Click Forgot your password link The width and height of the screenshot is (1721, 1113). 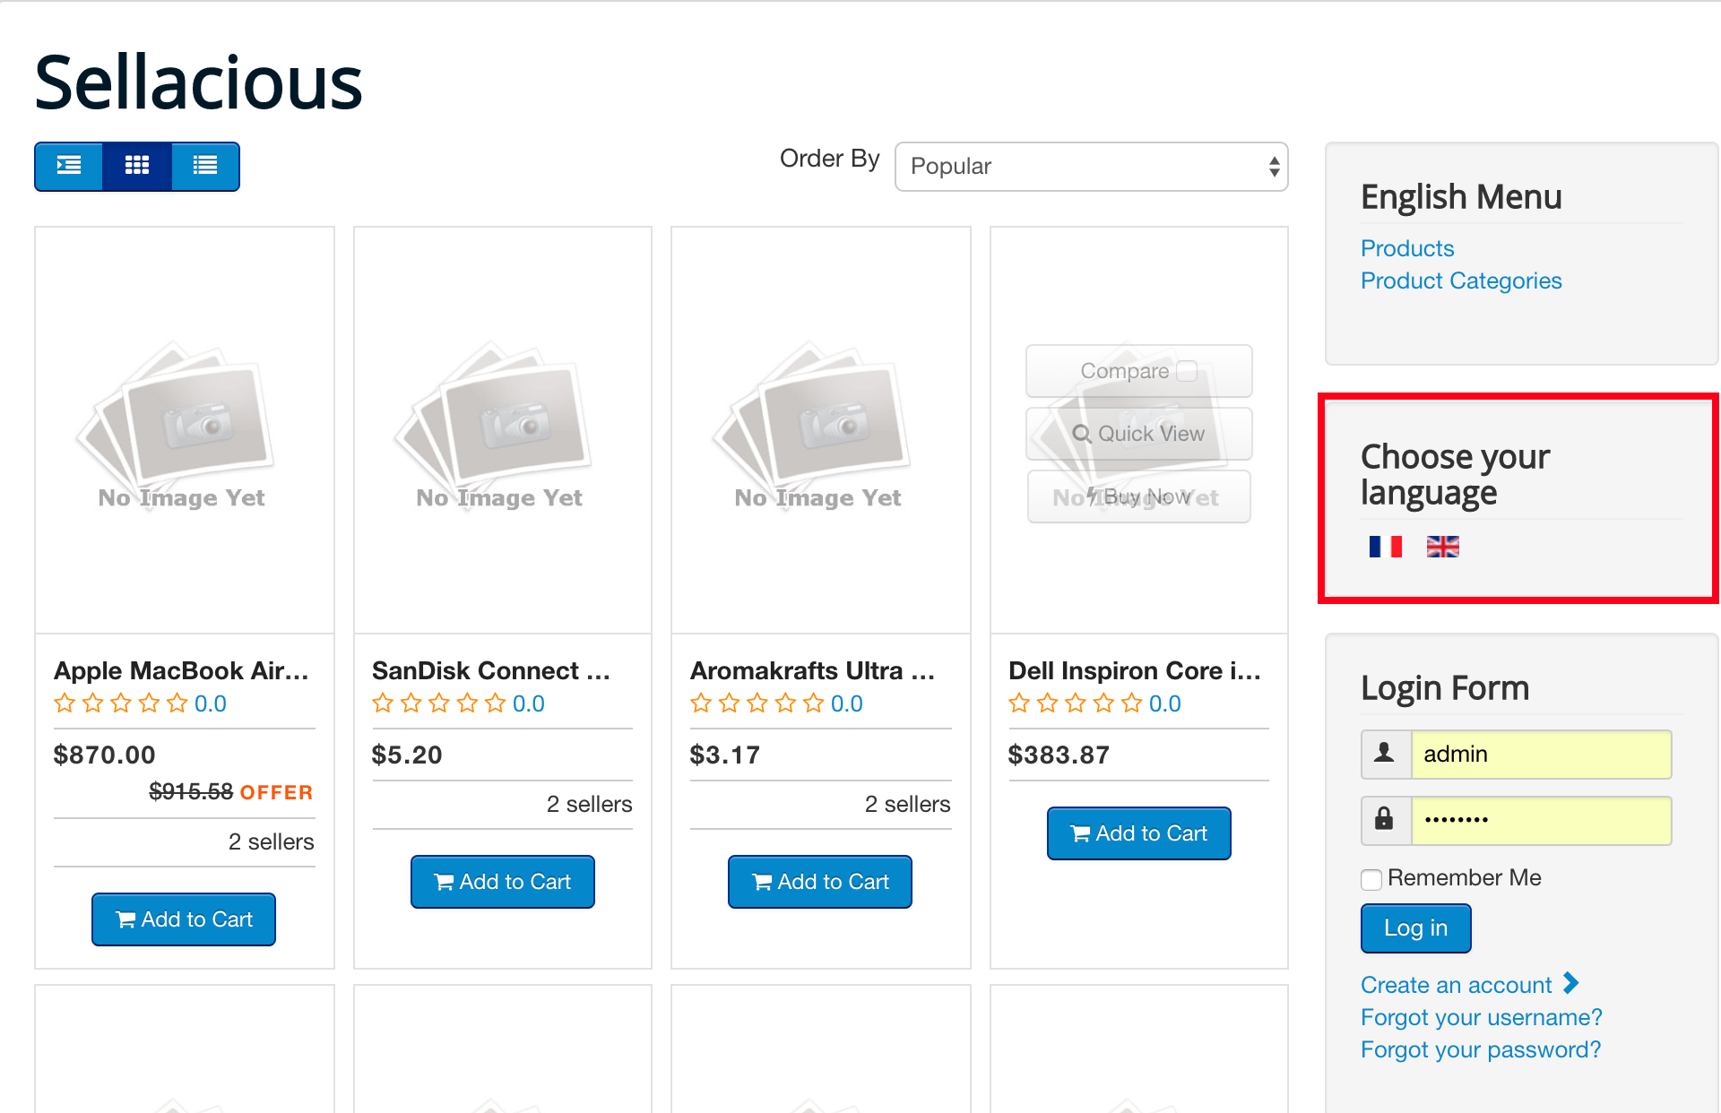[x=1480, y=1049]
